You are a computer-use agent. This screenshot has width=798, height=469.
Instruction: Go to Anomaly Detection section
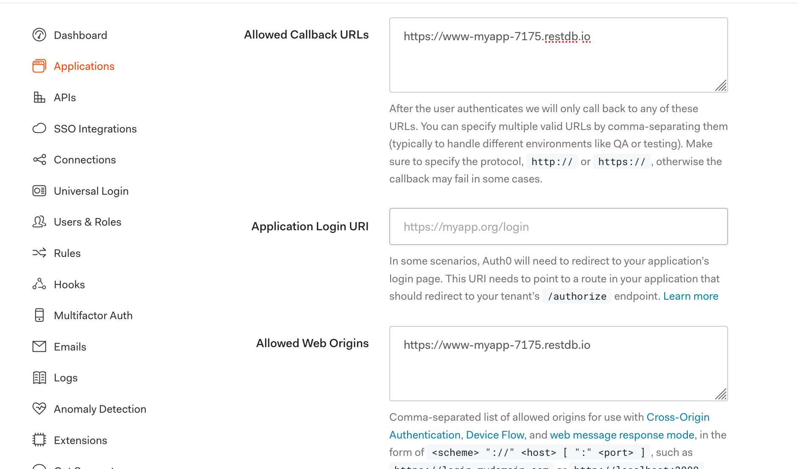(x=100, y=409)
